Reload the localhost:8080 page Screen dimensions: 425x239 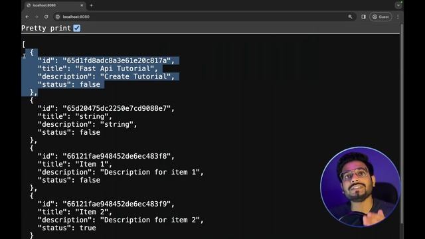pyautogui.click(x=46, y=17)
